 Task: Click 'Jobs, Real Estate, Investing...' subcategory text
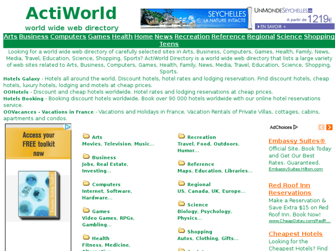[x=105, y=168]
